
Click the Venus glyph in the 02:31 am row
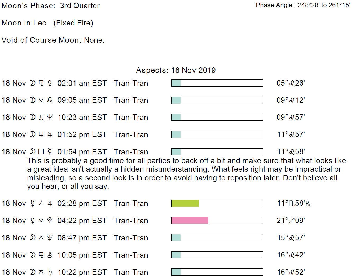point(50,83)
